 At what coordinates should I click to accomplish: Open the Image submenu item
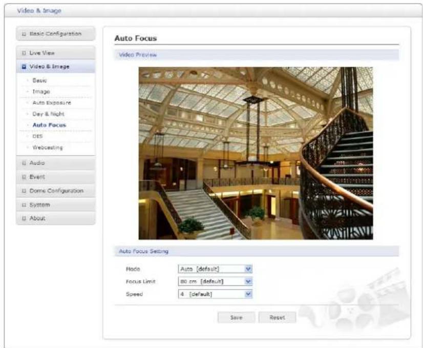click(x=41, y=92)
